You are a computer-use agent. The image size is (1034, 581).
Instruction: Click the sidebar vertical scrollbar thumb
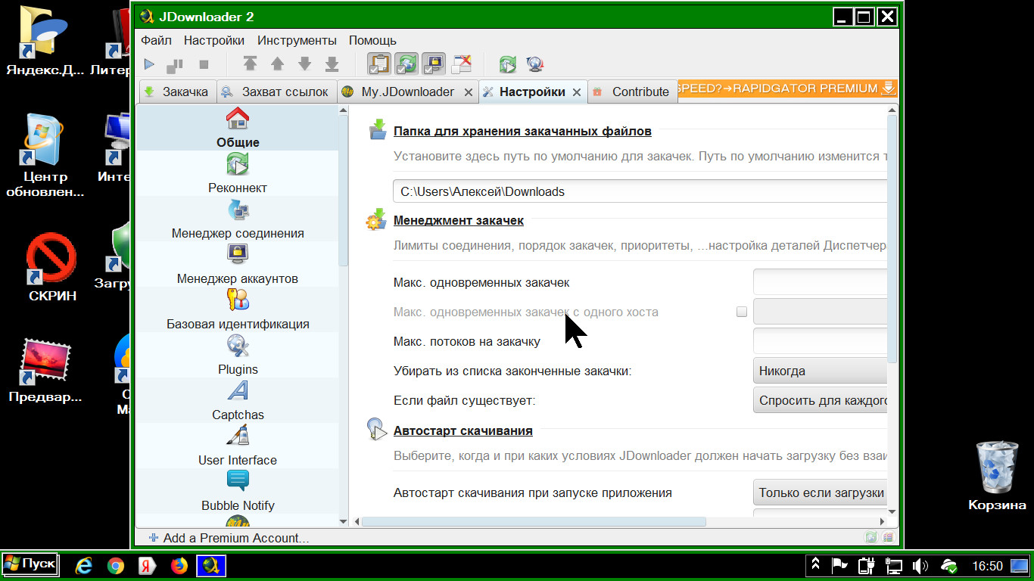(x=343, y=189)
